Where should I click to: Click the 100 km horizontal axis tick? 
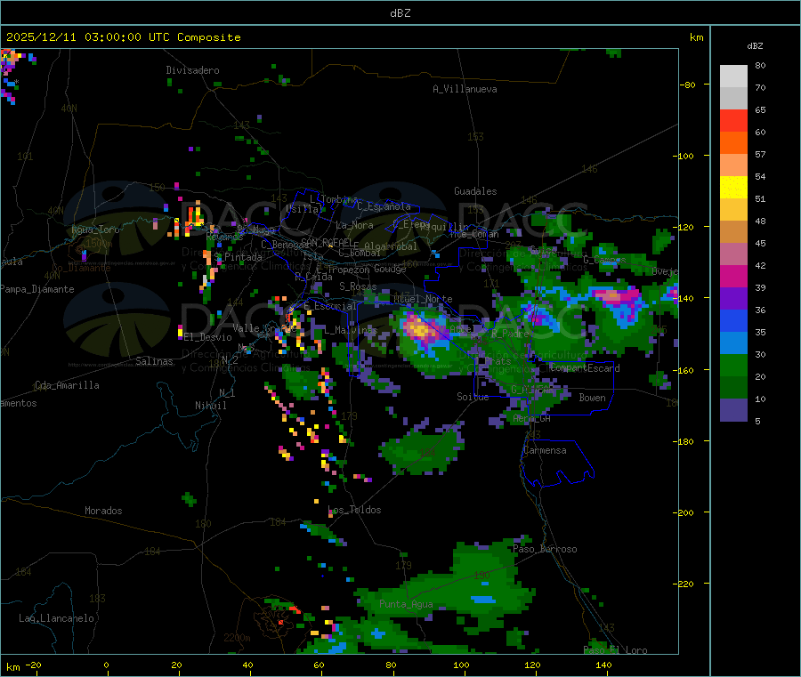(x=461, y=665)
